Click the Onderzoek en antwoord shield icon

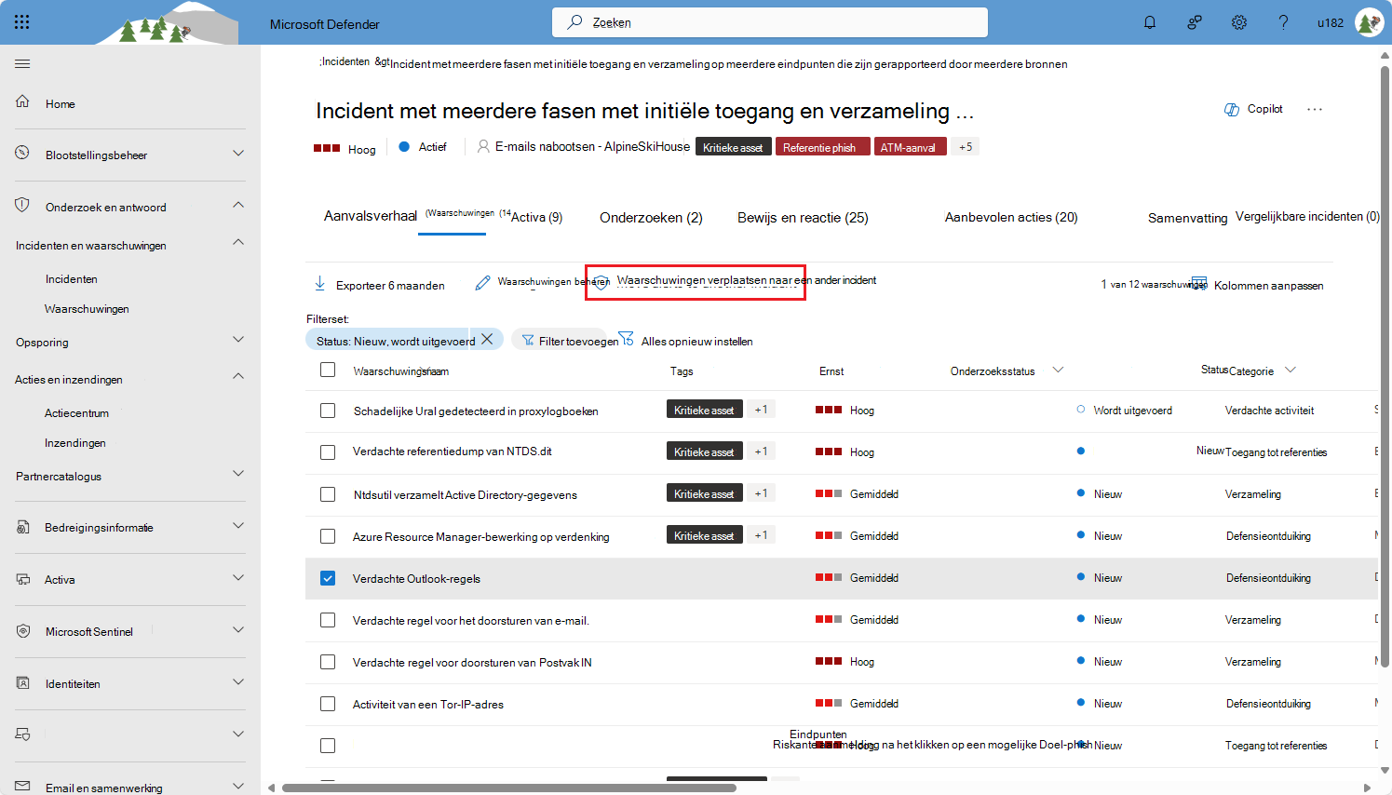point(22,205)
